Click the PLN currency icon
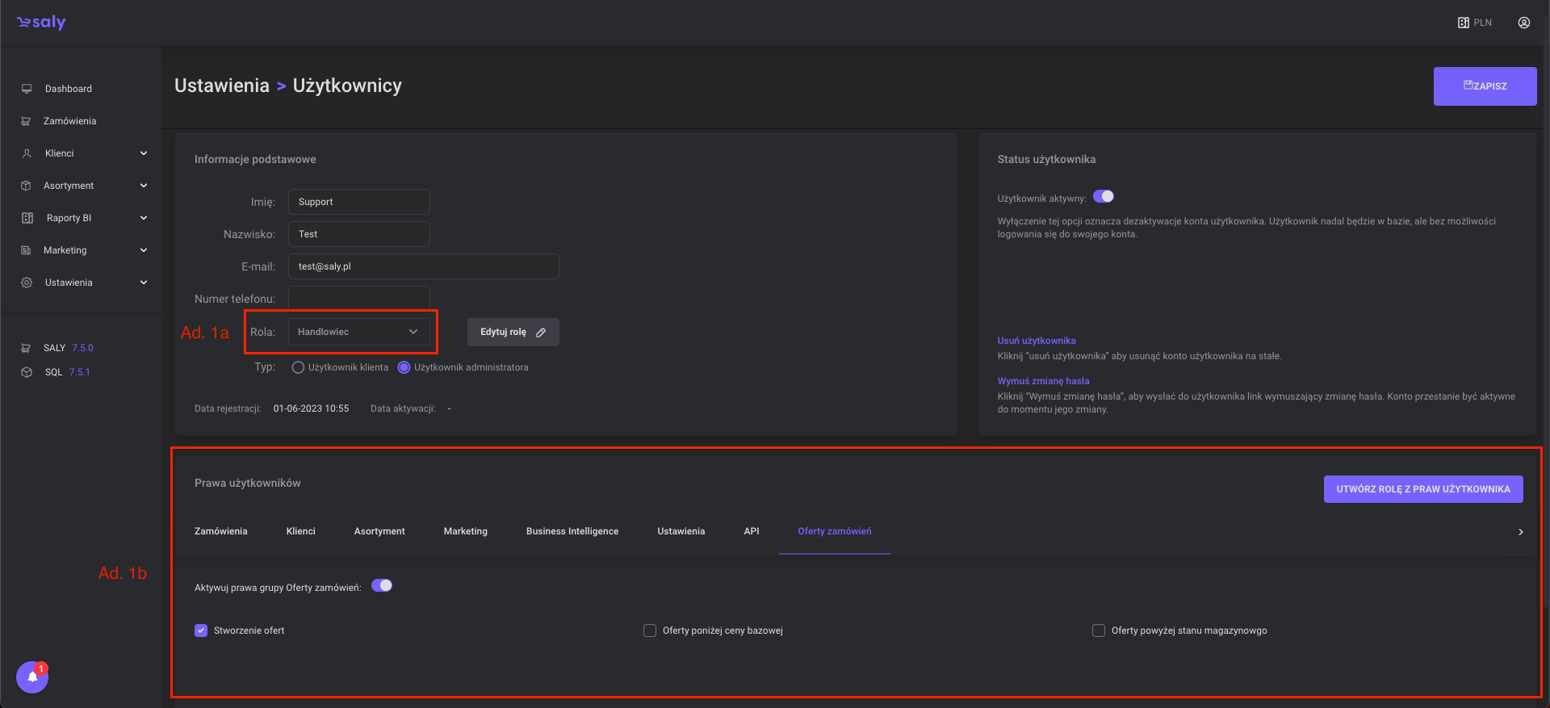This screenshot has width=1550, height=708. pyautogui.click(x=1463, y=23)
